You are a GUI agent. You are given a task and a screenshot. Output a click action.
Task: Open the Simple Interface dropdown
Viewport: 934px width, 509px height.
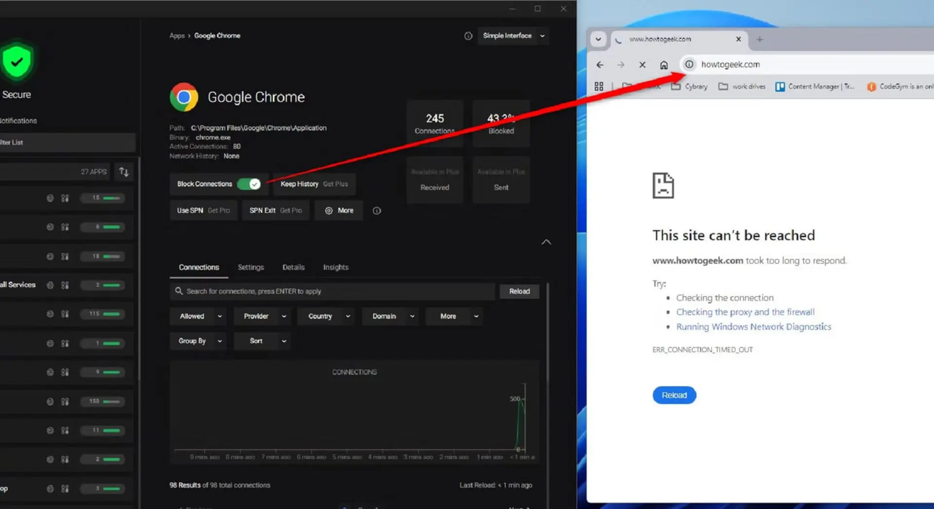point(514,36)
